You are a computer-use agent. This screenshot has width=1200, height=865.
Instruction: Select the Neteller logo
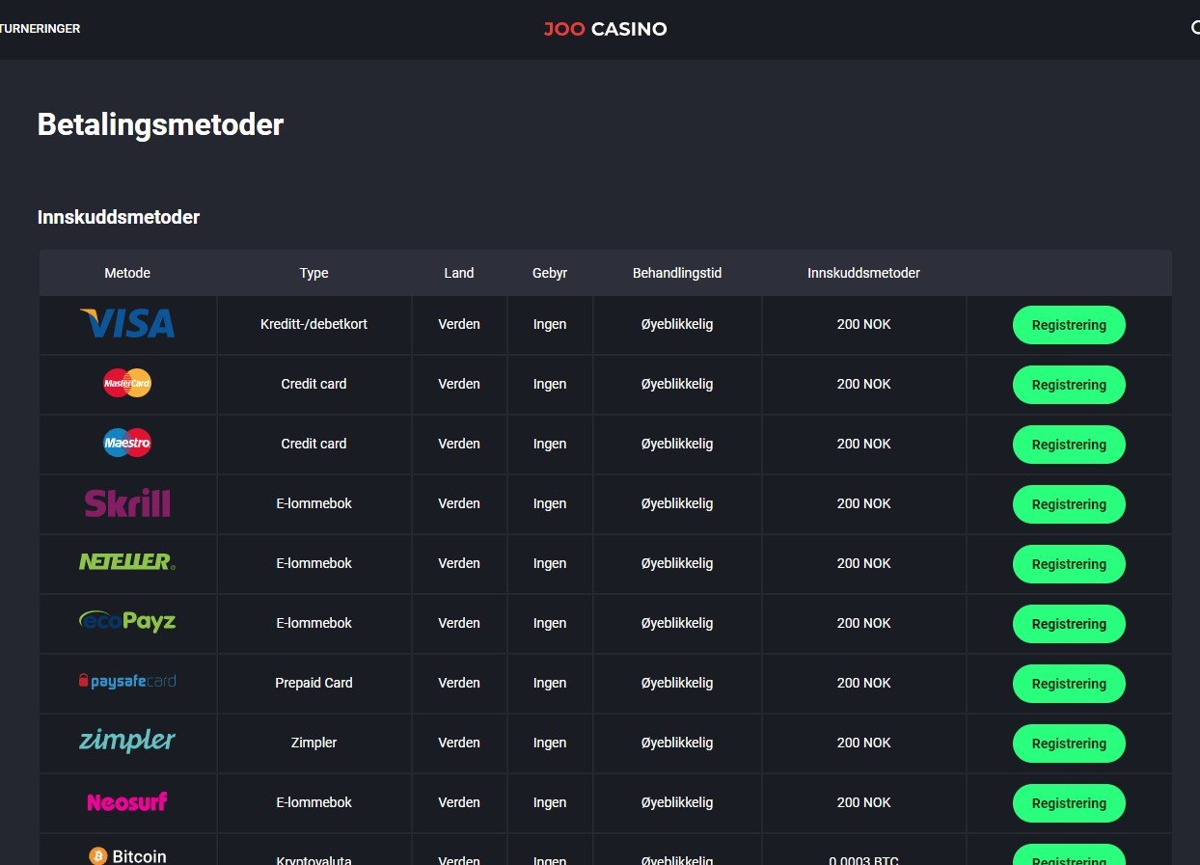tap(127, 562)
